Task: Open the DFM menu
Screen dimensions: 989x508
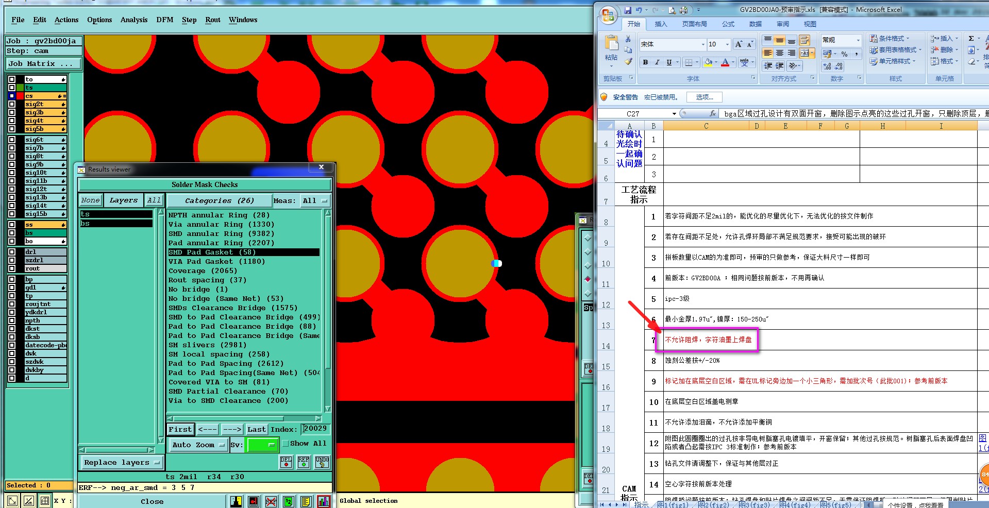Action: pos(165,20)
